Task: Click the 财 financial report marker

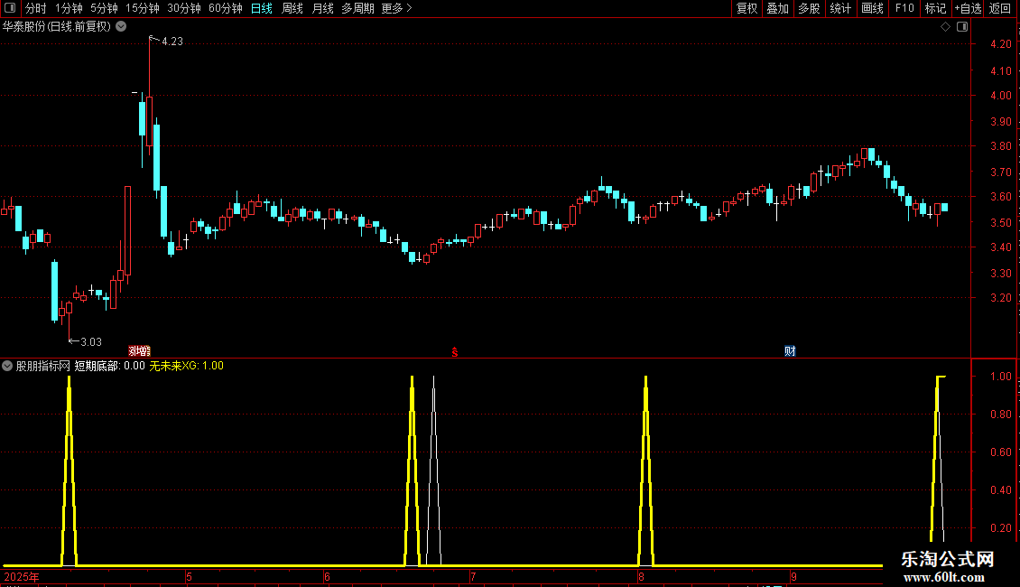Action: pos(790,351)
